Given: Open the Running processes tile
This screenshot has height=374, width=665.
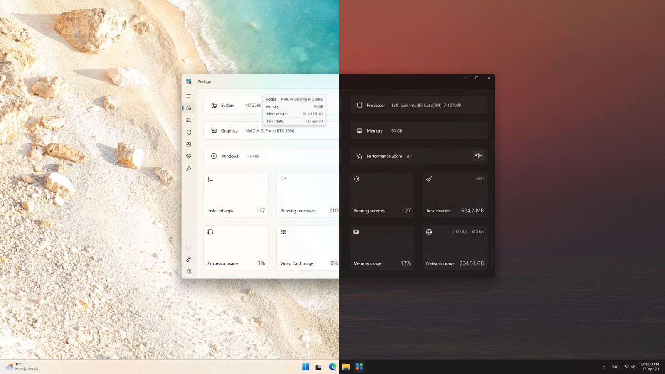Looking at the screenshot, I should [x=309, y=195].
